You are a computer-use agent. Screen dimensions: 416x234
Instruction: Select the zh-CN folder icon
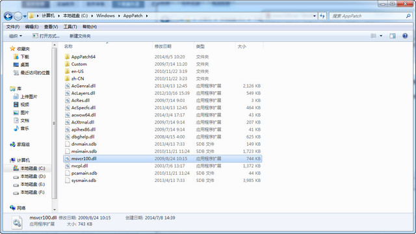pos(67,79)
